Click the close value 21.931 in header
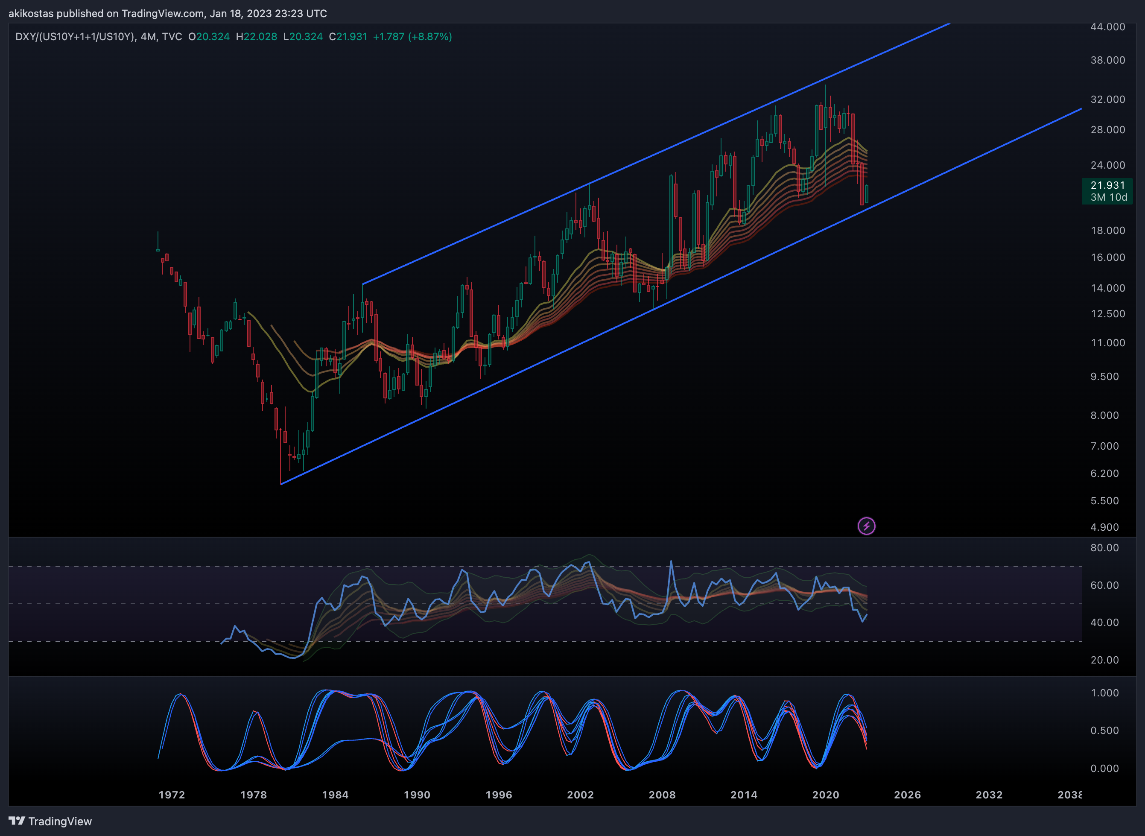 (352, 37)
